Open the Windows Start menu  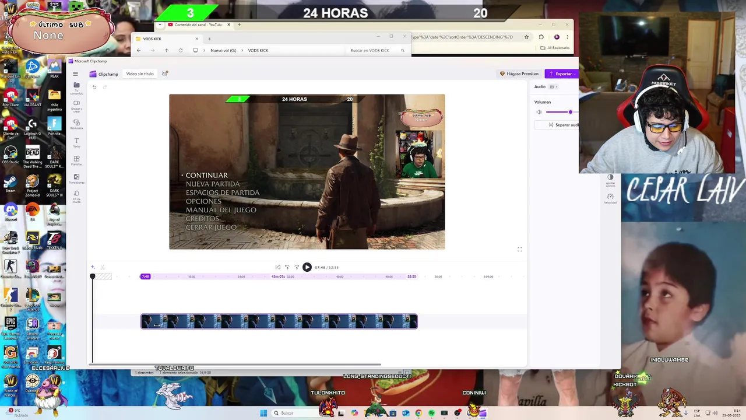263,413
